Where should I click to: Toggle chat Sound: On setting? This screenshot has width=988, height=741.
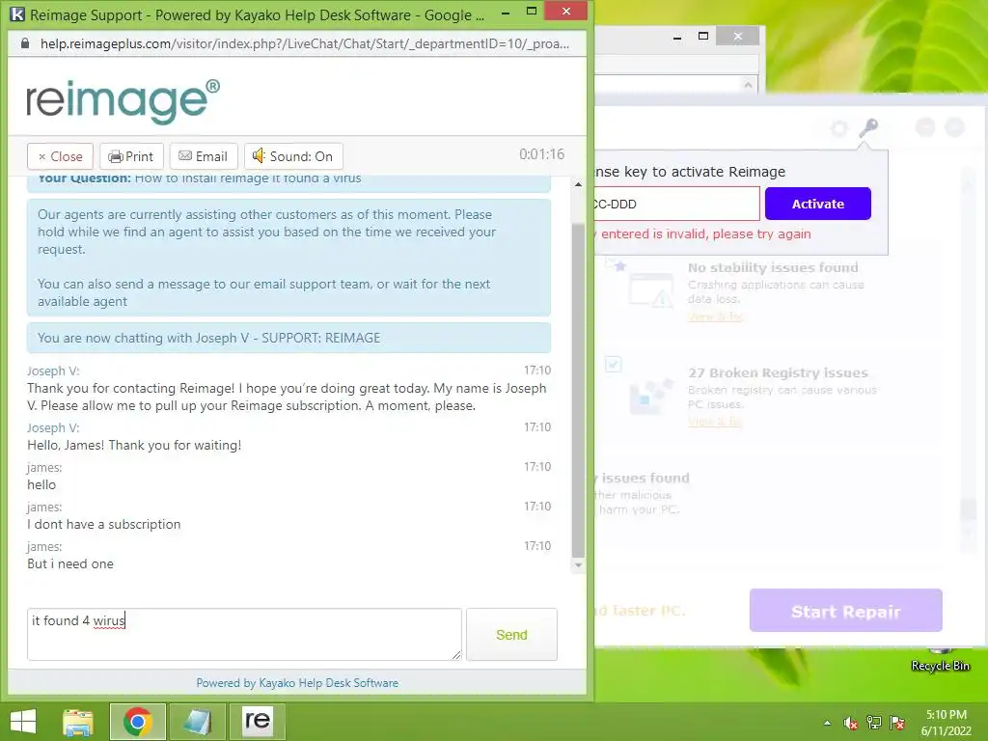coord(293,156)
